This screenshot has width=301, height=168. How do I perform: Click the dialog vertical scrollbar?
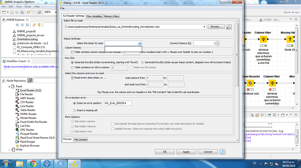click(x=237, y=55)
